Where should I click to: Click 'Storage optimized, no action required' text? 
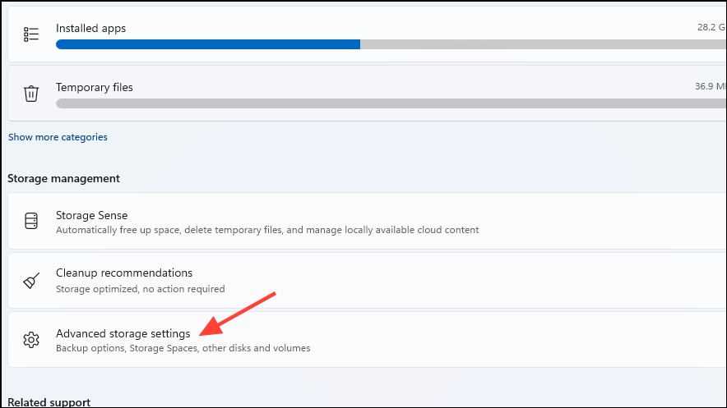pos(141,289)
